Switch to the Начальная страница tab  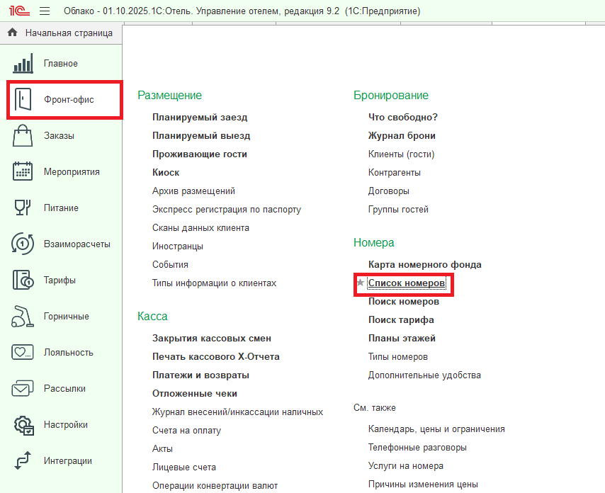click(61, 33)
